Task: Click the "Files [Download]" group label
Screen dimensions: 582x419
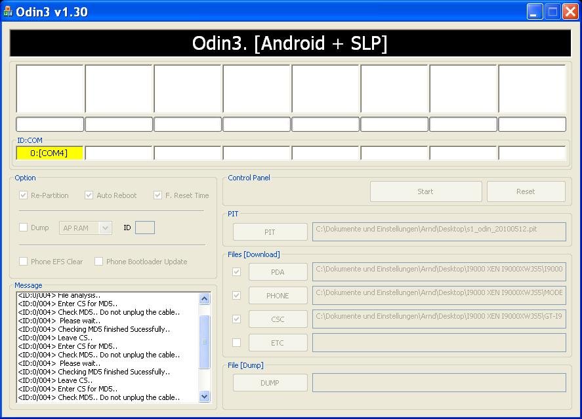Action: (254, 254)
